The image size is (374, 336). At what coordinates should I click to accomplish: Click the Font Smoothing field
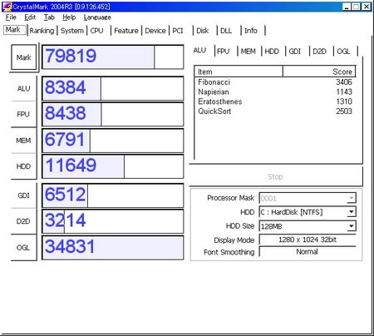[308, 252]
